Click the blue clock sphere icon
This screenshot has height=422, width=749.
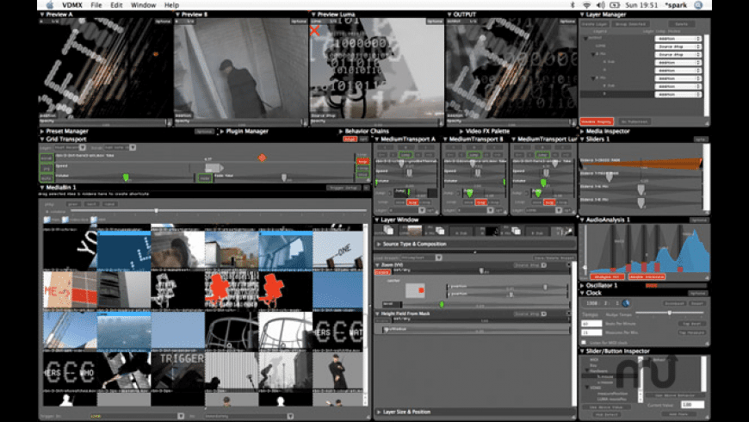pyautogui.click(x=626, y=303)
